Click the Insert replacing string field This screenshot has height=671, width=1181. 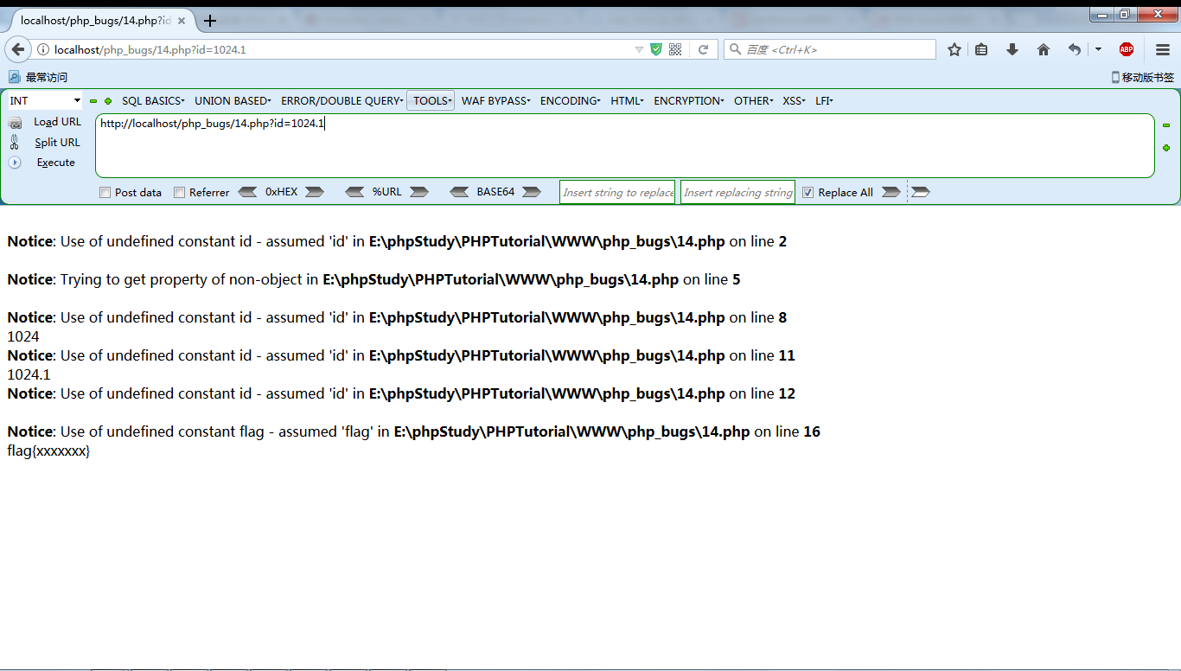tap(737, 192)
